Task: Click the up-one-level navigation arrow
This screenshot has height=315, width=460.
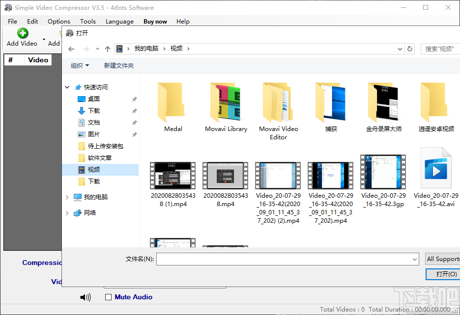Action: (x=108, y=48)
